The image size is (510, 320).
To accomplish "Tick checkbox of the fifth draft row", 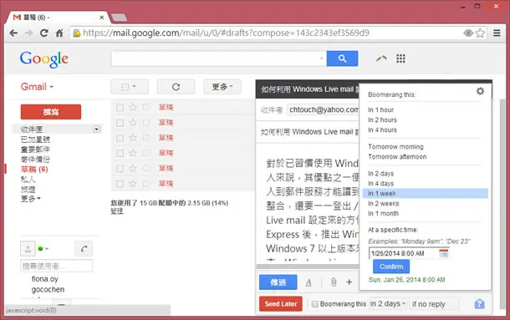I will 120,169.
